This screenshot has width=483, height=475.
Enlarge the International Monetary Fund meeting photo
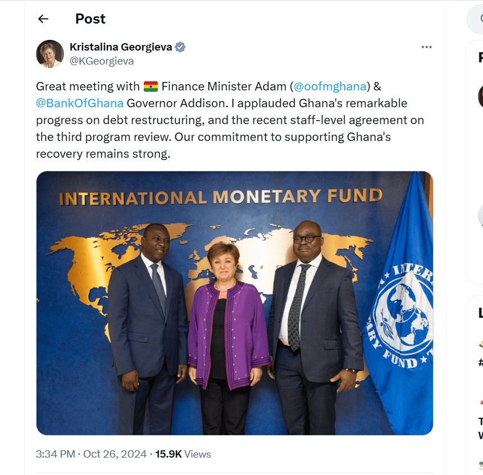point(235,303)
